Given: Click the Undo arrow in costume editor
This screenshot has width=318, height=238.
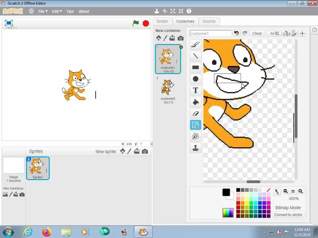Looking at the screenshot, I should (236, 33).
